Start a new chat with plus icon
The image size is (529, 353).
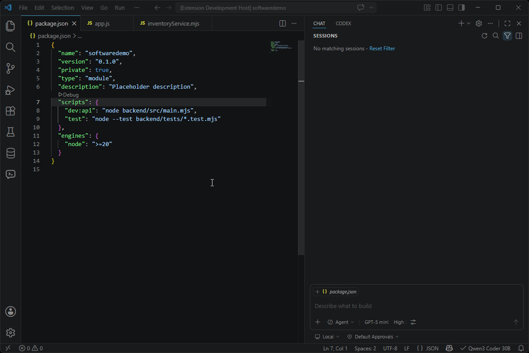pyautogui.click(x=461, y=23)
